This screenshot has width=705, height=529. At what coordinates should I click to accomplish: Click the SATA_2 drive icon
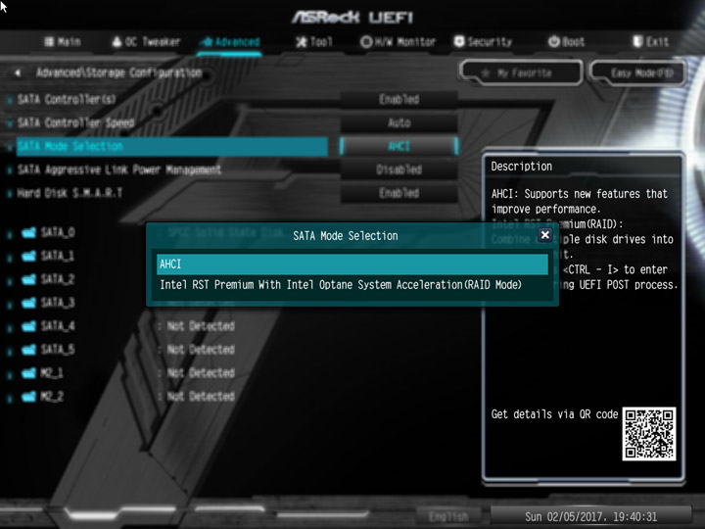(28, 279)
